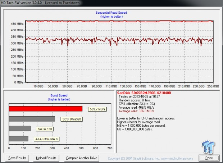Click the Tested on 2013-10-26 at 16:27 line

[x=140, y=96]
